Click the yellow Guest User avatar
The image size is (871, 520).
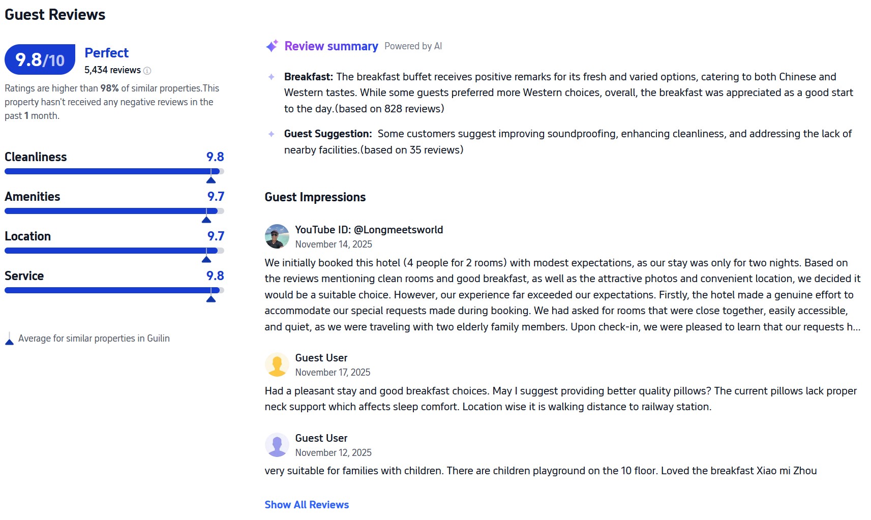(x=277, y=364)
